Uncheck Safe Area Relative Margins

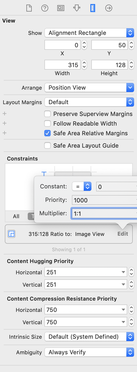(47, 133)
